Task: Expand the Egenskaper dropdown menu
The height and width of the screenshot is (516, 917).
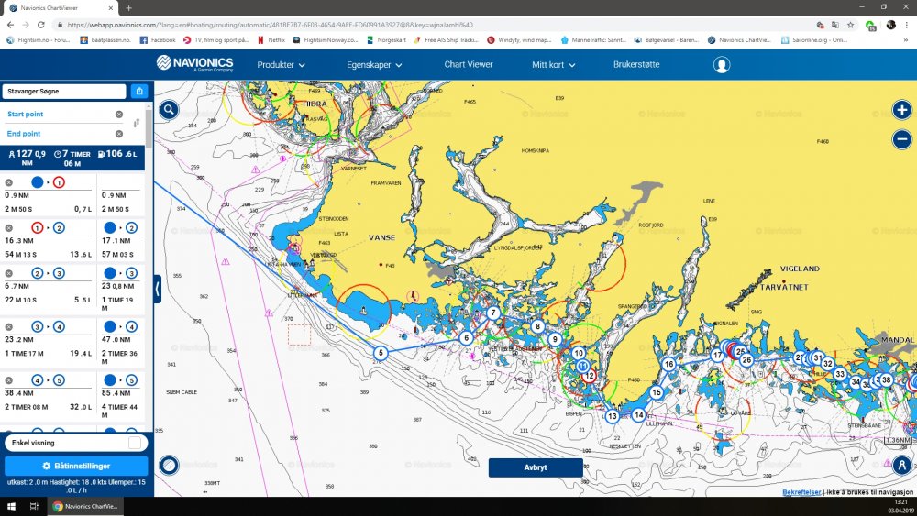Action: (374, 65)
